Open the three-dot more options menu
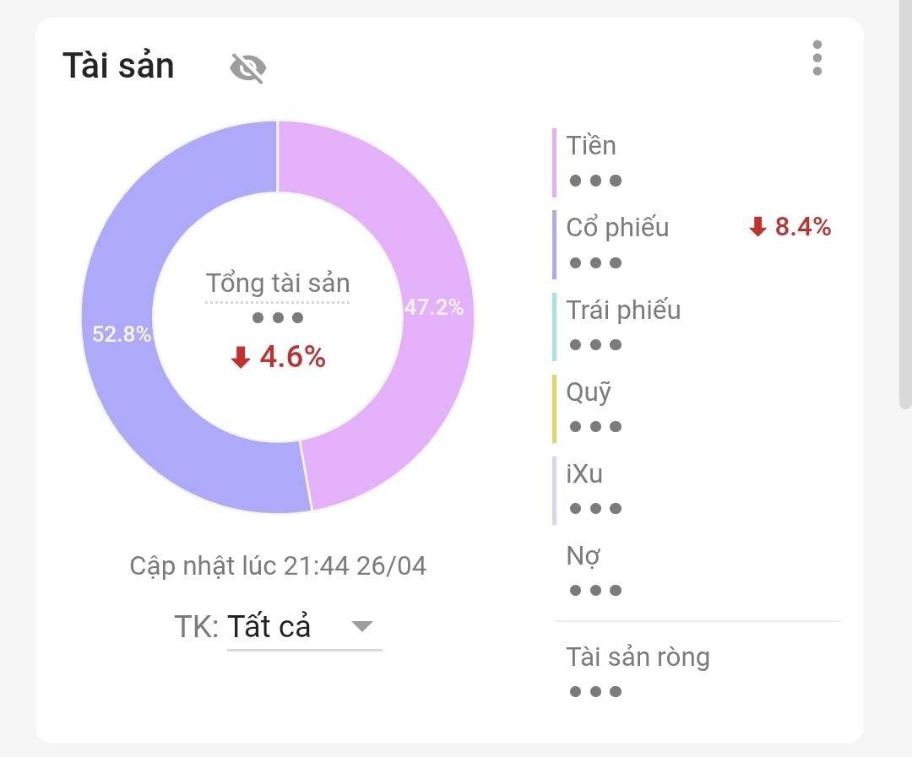This screenshot has width=912, height=757. (817, 58)
